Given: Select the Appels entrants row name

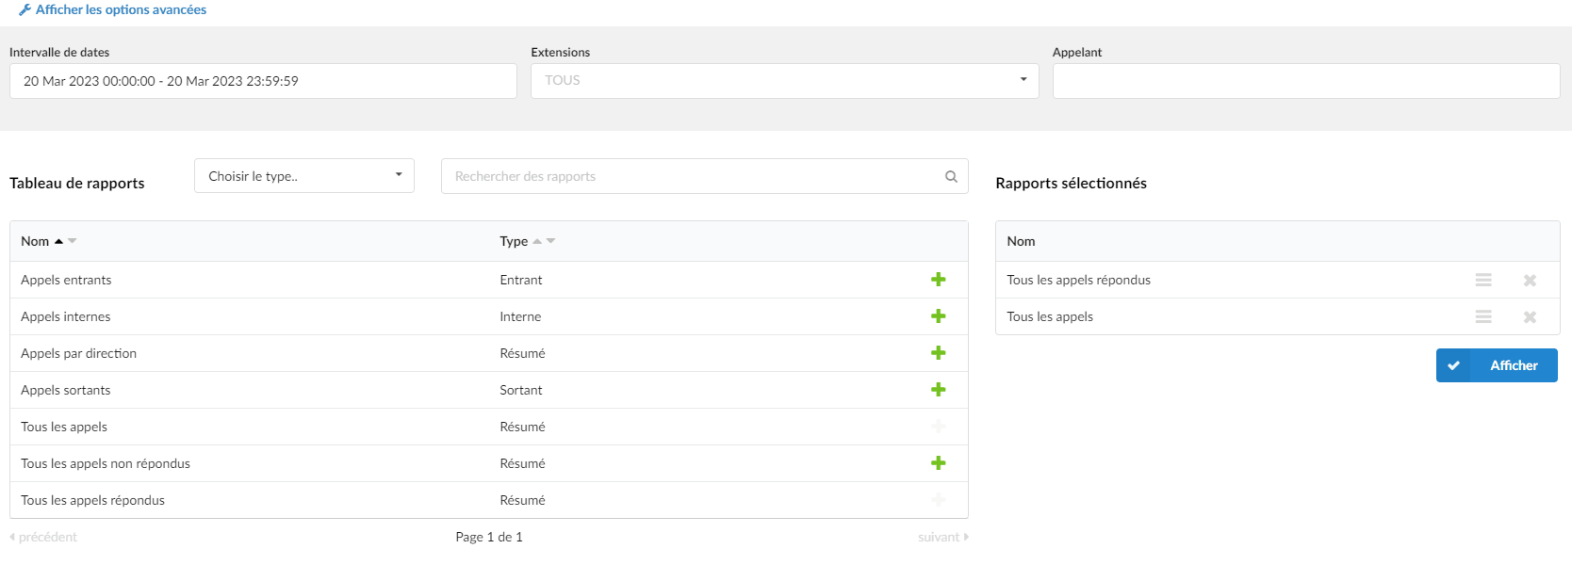Looking at the screenshot, I should (x=66, y=280).
